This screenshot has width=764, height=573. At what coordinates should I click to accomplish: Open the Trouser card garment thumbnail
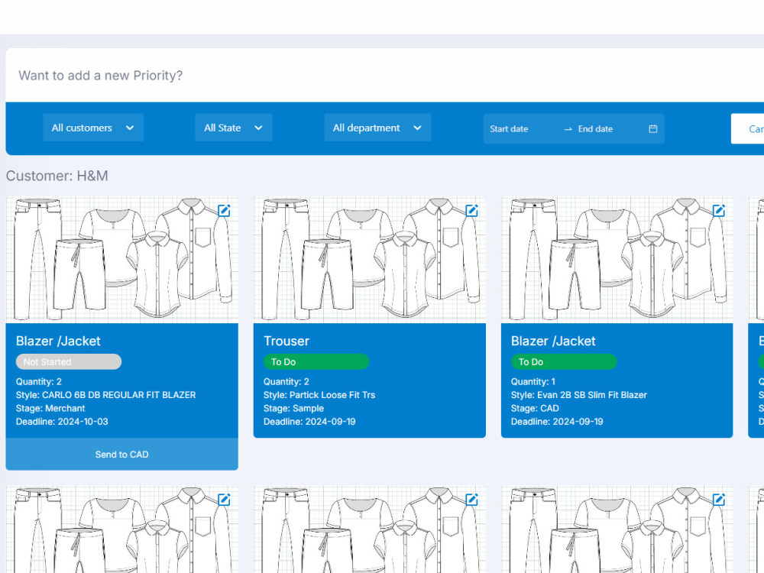[369, 260]
